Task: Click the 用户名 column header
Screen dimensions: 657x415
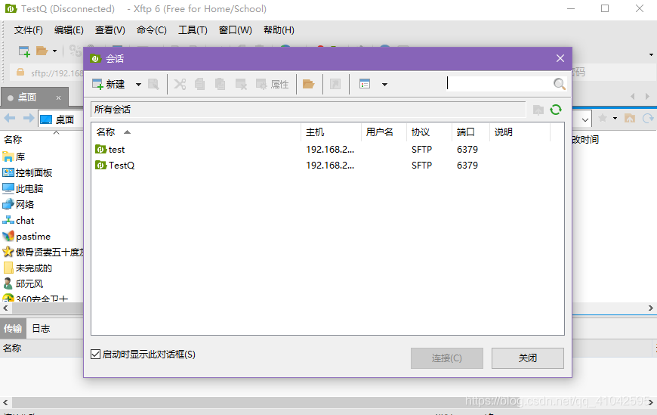Action: click(384, 132)
